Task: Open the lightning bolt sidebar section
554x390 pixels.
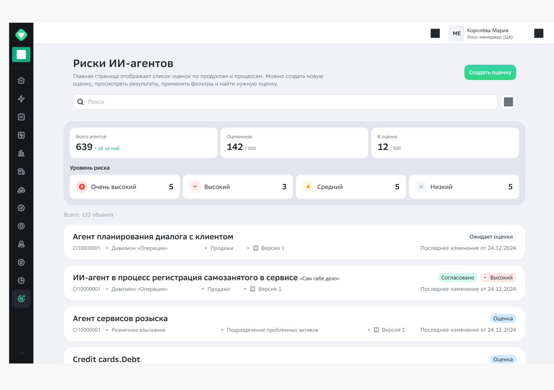Action: coord(21,99)
